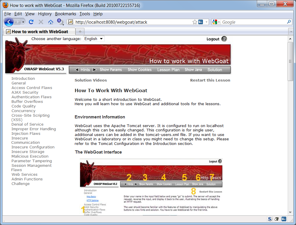The height and width of the screenshot is (225, 296).
Task: Expand AJAX Security category
Action: [x=25, y=92]
